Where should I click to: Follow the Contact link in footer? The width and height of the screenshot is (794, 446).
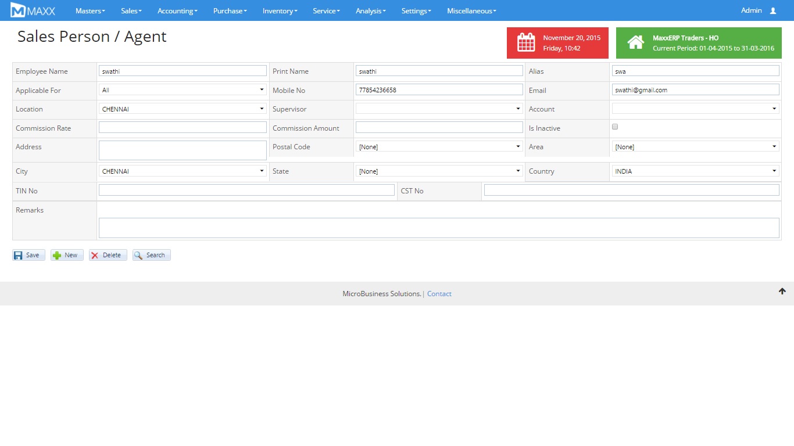tap(439, 294)
